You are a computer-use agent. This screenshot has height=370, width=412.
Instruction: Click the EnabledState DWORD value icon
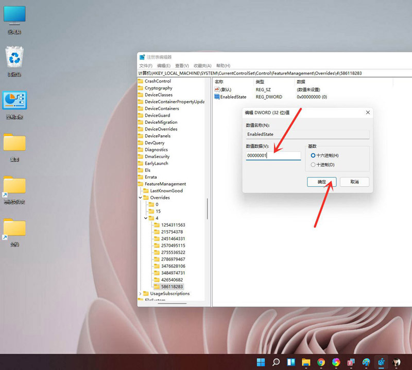click(x=217, y=96)
